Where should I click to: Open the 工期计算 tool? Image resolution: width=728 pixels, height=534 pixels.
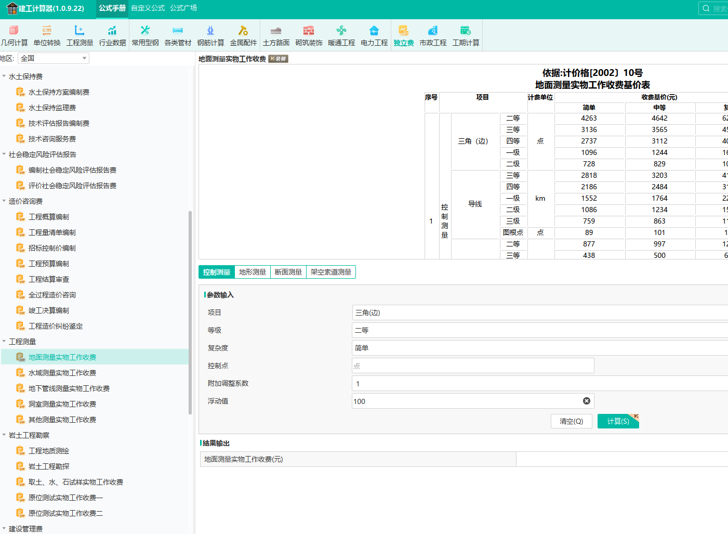[x=466, y=35]
